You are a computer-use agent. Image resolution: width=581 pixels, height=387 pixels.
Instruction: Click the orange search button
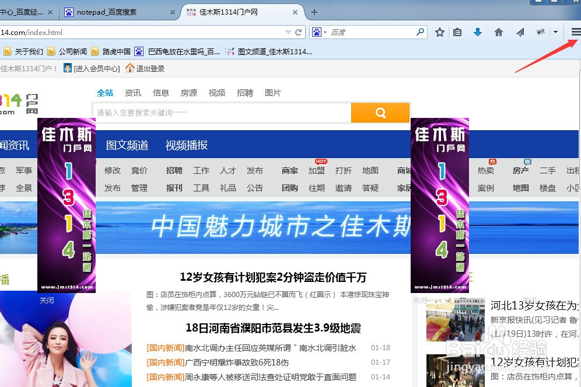coord(380,113)
